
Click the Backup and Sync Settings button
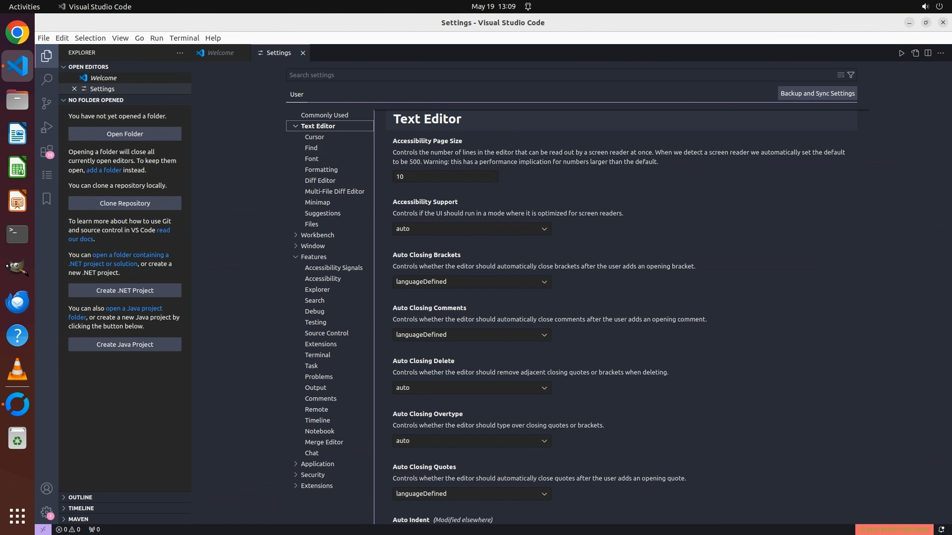(x=817, y=93)
